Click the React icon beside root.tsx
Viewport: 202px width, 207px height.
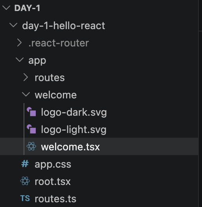25,181
